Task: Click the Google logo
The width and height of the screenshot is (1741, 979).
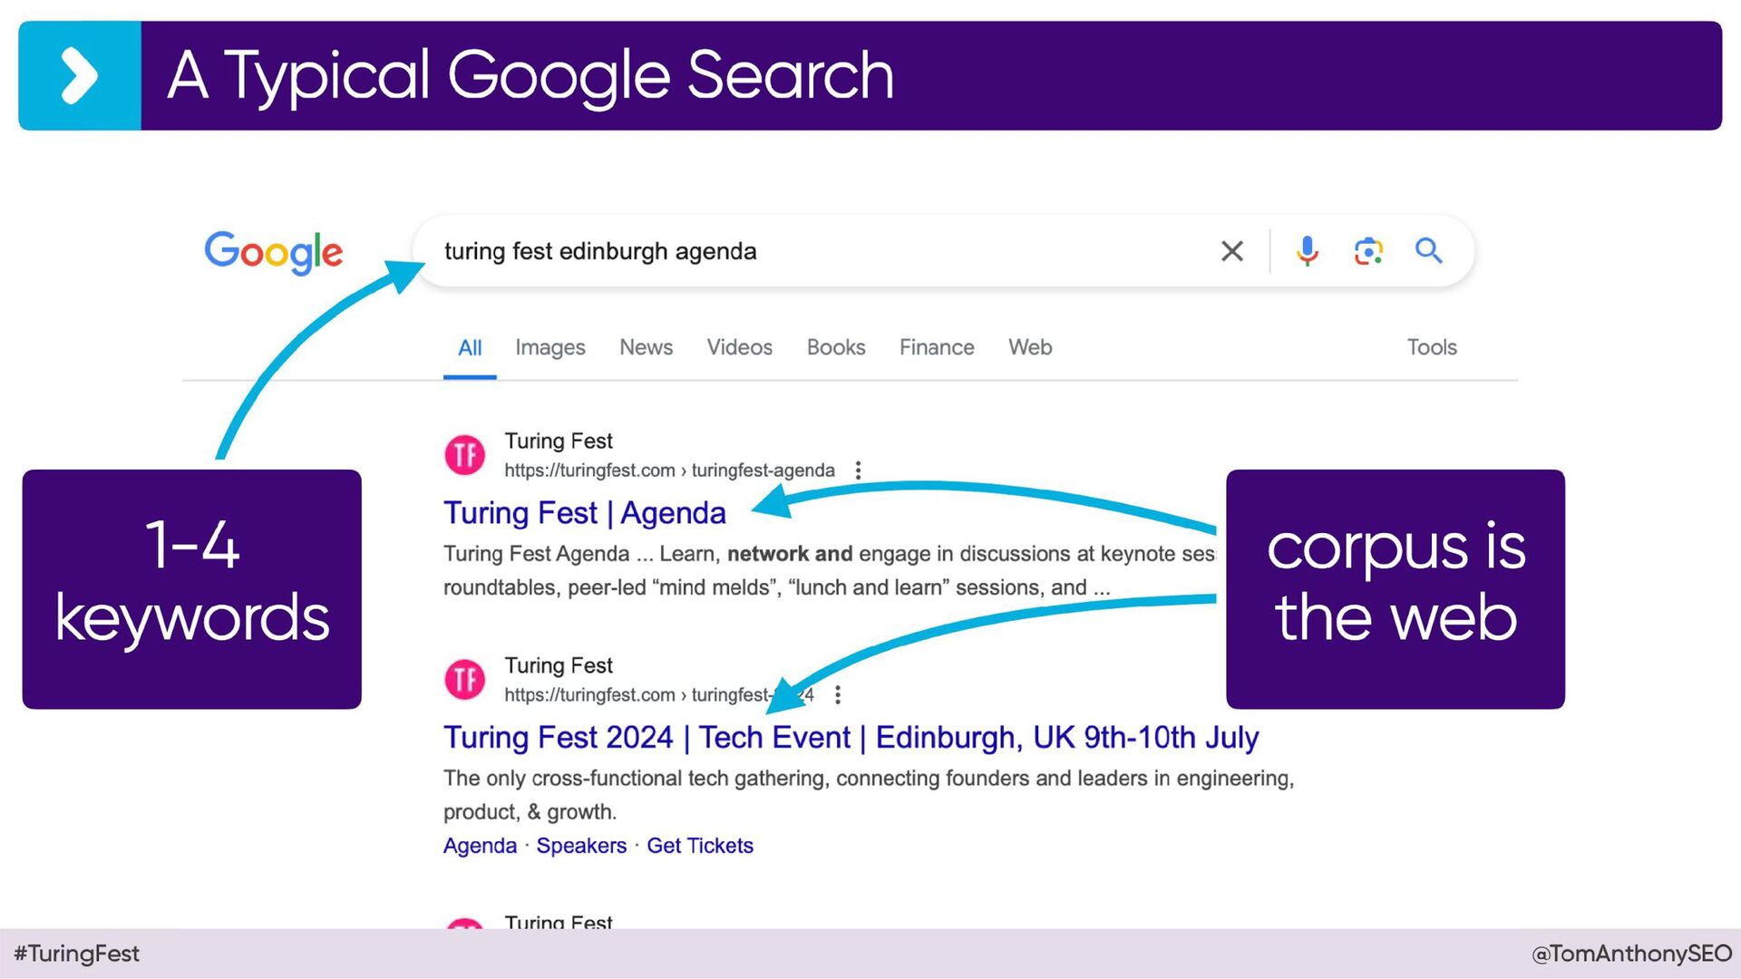Action: point(273,252)
